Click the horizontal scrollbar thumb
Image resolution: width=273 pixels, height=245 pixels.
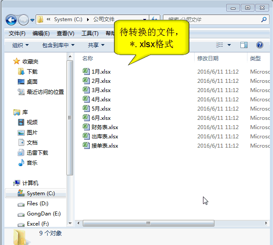pyautogui.click(x=148, y=223)
